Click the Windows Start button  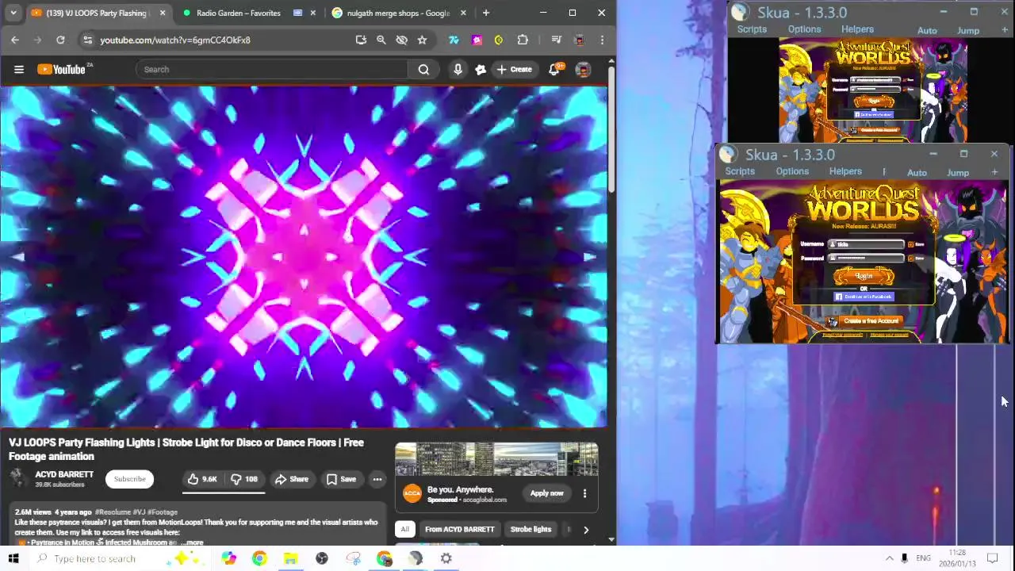(x=13, y=558)
